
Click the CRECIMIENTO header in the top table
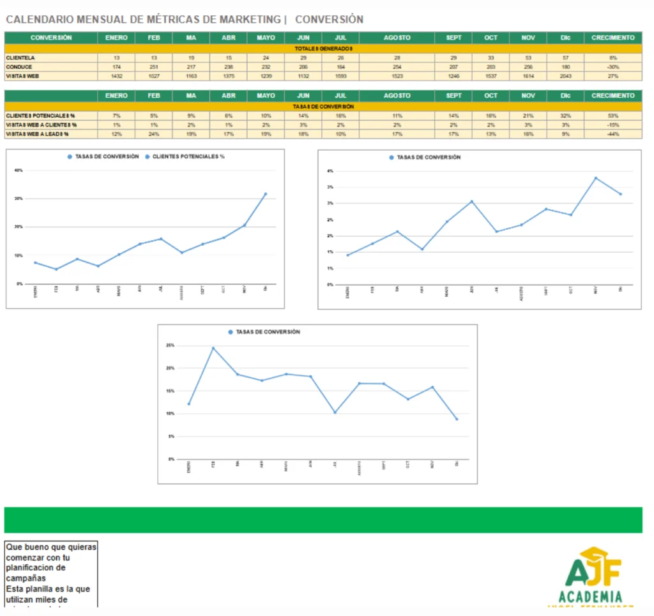[612, 38]
